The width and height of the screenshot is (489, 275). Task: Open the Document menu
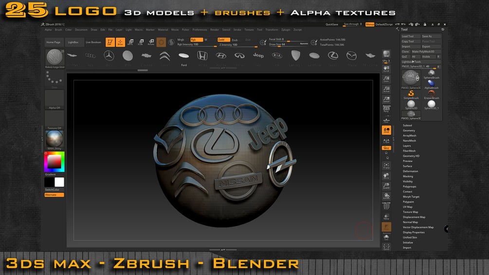[x=81, y=30]
